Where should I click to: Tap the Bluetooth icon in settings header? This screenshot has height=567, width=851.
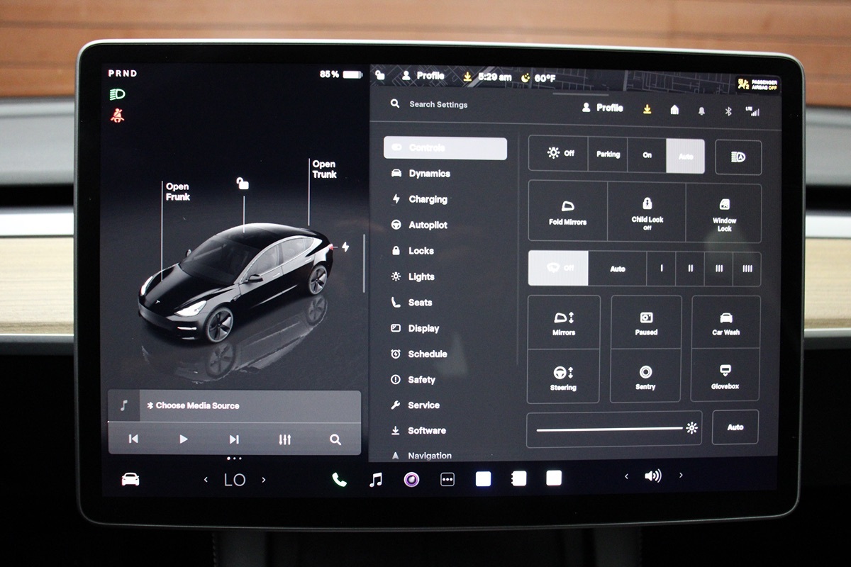[728, 111]
